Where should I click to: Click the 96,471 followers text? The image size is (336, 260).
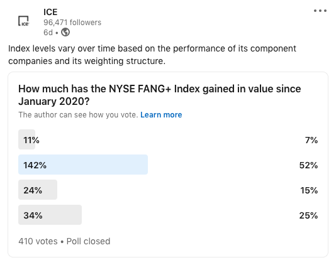[72, 23]
